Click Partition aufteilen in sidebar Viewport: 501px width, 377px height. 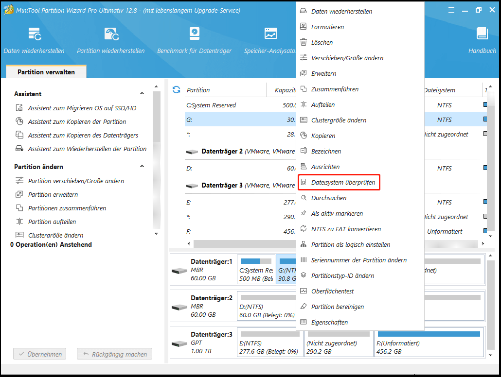tap(52, 222)
